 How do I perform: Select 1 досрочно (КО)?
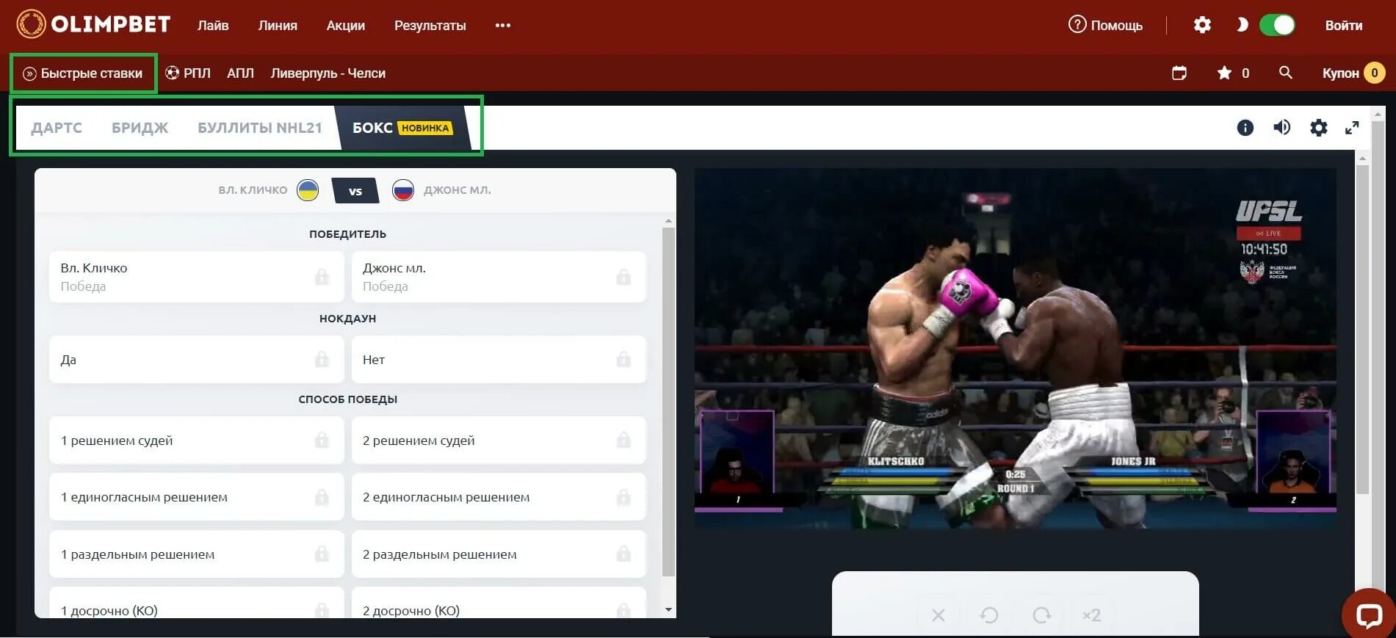click(x=196, y=603)
